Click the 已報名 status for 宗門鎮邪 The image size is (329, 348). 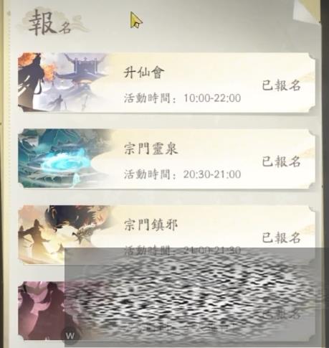click(281, 238)
